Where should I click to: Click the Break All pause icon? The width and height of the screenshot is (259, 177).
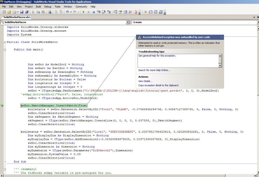pyautogui.click(x=88, y=12)
